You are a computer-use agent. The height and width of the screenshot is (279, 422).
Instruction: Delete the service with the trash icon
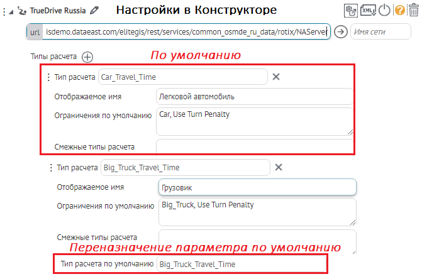[413, 11]
